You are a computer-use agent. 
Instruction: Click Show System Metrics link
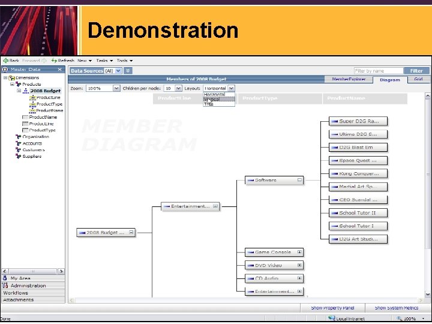[x=397, y=308]
